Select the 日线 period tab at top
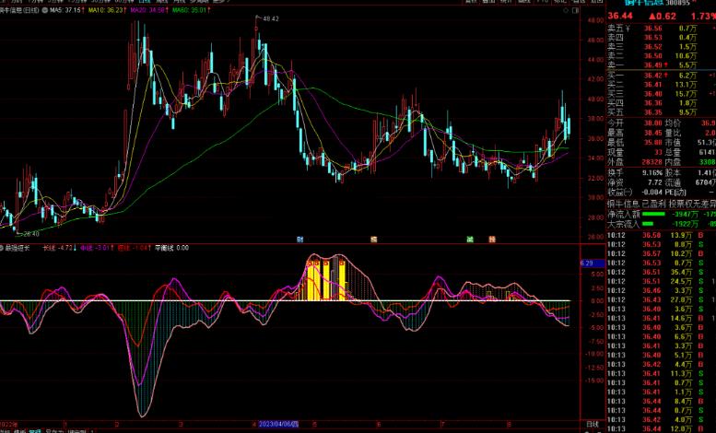 tap(146, 1)
